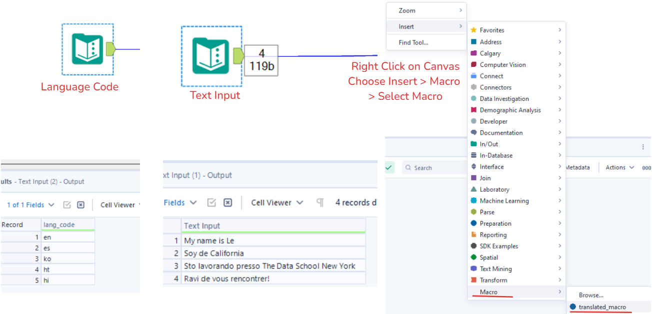Click the Text Input tool showing 4 records
Viewport: 652px width, 314px height.
click(x=211, y=56)
